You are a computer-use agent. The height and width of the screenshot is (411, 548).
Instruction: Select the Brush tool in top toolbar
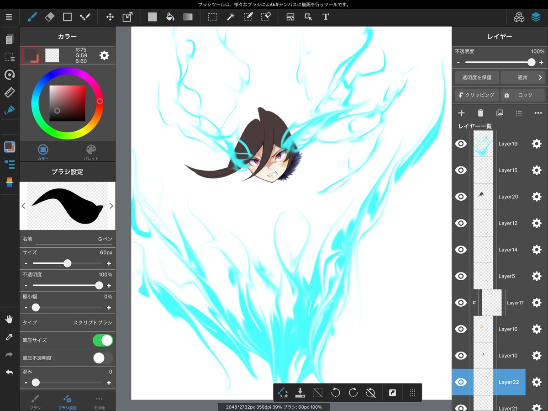tap(32, 17)
